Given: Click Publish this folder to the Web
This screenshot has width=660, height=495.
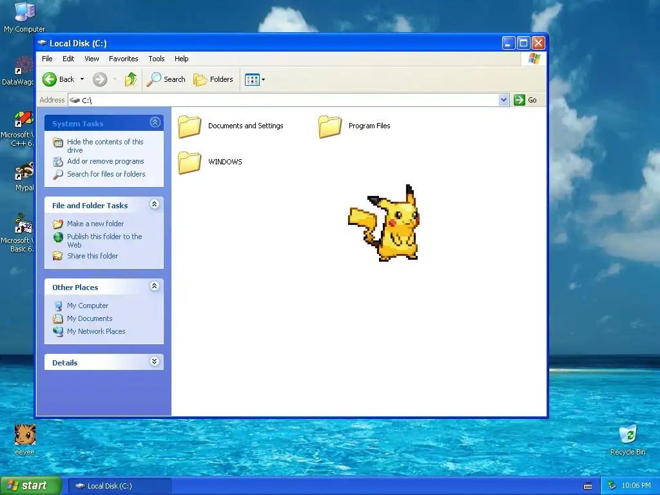Looking at the screenshot, I should 104,240.
